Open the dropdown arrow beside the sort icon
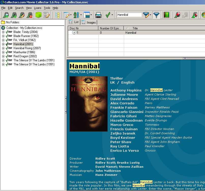The image size is (205, 191). pyautogui.click(x=81, y=15)
